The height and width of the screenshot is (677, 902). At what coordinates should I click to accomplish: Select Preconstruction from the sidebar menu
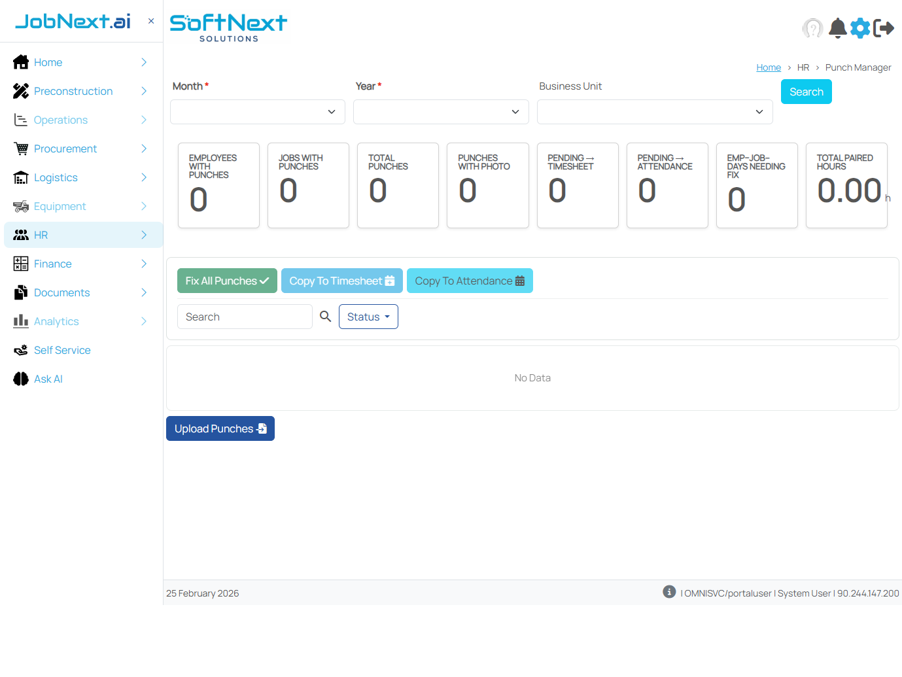click(x=73, y=91)
